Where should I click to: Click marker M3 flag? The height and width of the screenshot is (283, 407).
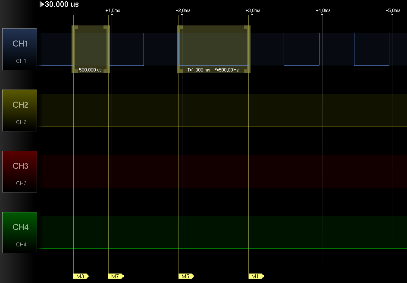[81, 276]
